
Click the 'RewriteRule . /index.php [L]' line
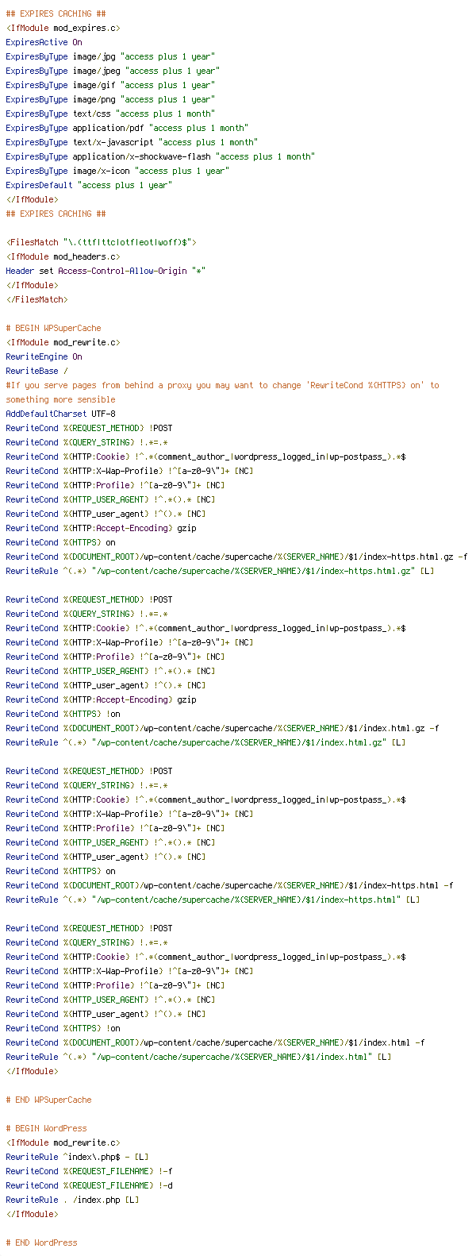tap(72, 1200)
